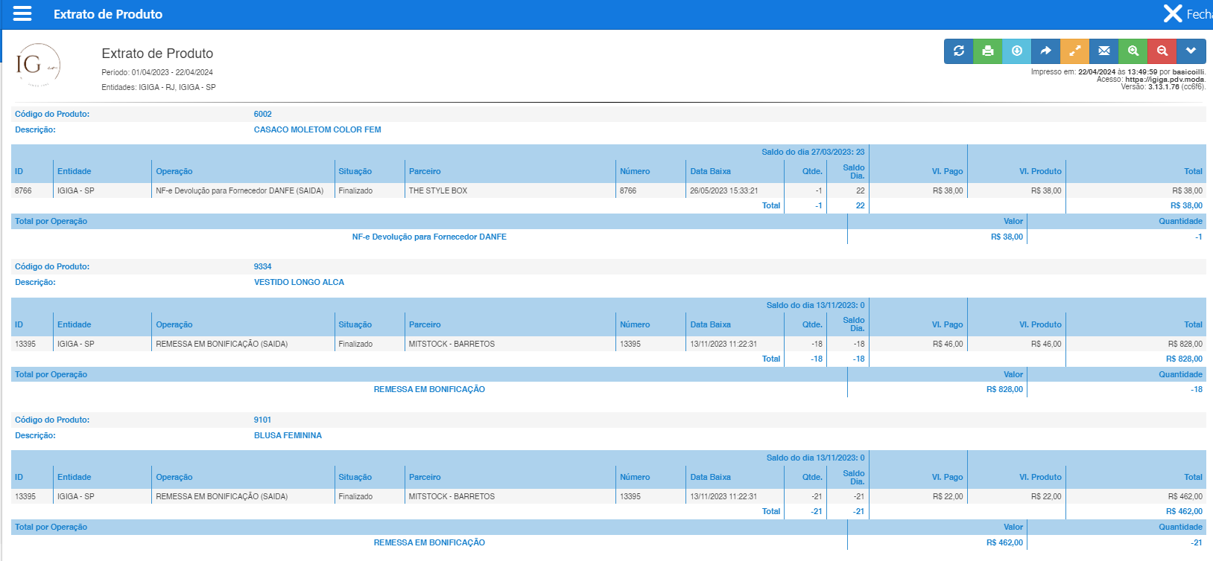This screenshot has height=561, width=1213.
Task: Click the BLUSA FEMININA description
Action: pyautogui.click(x=288, y=436)
